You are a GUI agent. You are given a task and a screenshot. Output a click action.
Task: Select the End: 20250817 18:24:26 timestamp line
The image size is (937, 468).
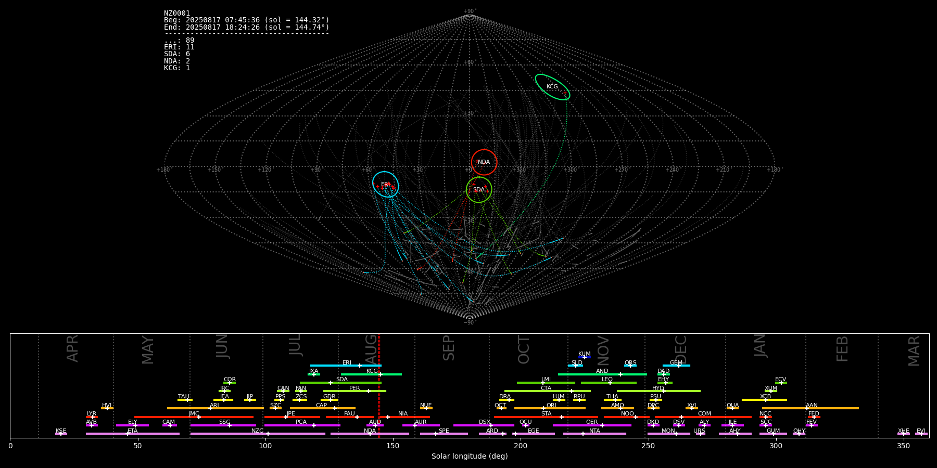247,27
